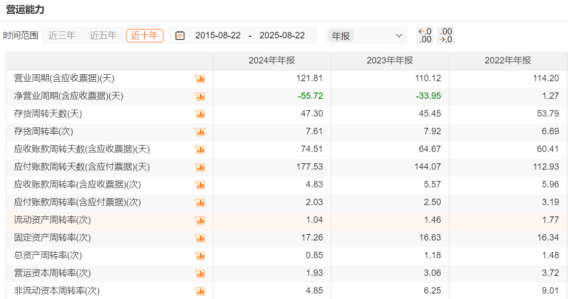Viewport: 568px width, 299px height.
Task: Open chart icon for 非流动资本周转率(次) row
Action: 200,291
